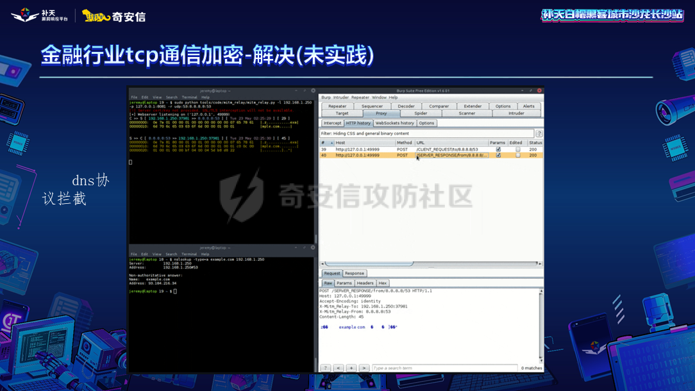Image resolution: width=695 pixels, height=391 pixels.
Task: Toggle Edited checkbox for request 40
Action: coord(517,155)
